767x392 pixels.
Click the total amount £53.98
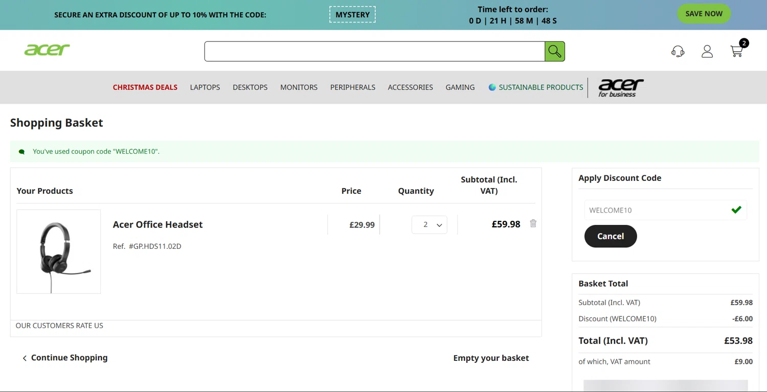[738, 341]
